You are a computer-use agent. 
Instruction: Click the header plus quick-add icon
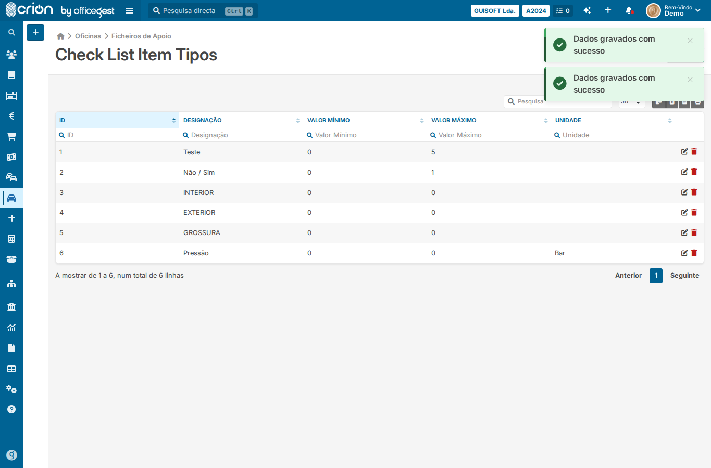click(608, 10)
